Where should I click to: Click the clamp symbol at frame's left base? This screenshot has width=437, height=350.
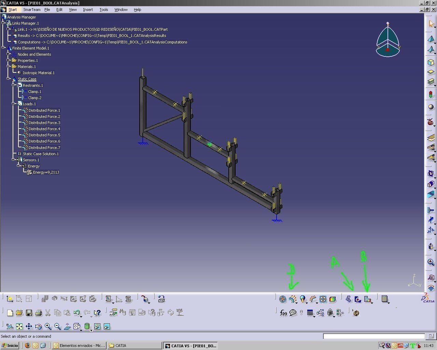pos(143,141)
